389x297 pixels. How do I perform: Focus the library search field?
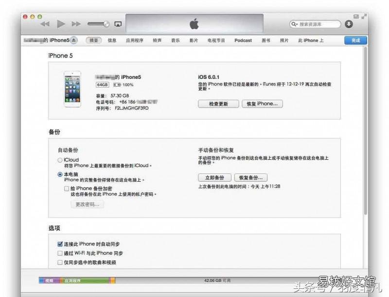(315, 24)
